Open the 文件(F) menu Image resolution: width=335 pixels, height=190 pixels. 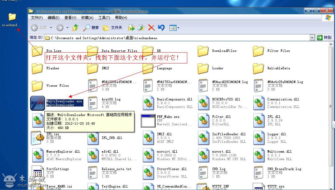[37, 18]
